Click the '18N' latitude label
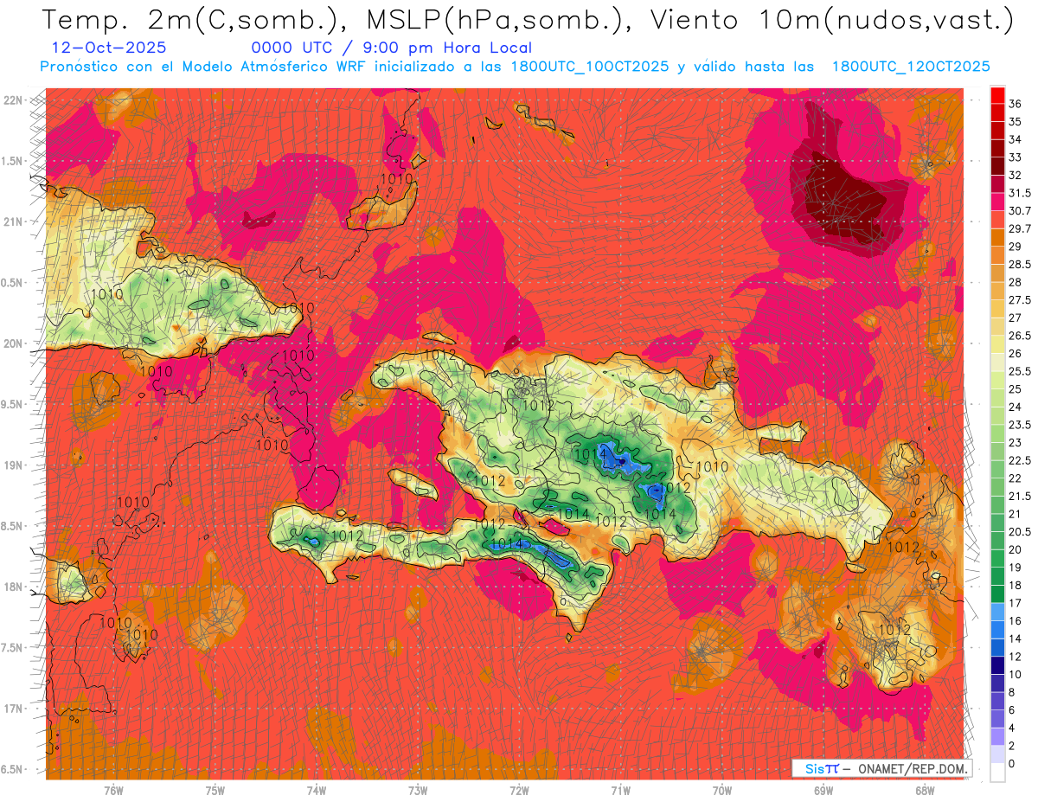Screen dimensions: 1038x802 14,587
